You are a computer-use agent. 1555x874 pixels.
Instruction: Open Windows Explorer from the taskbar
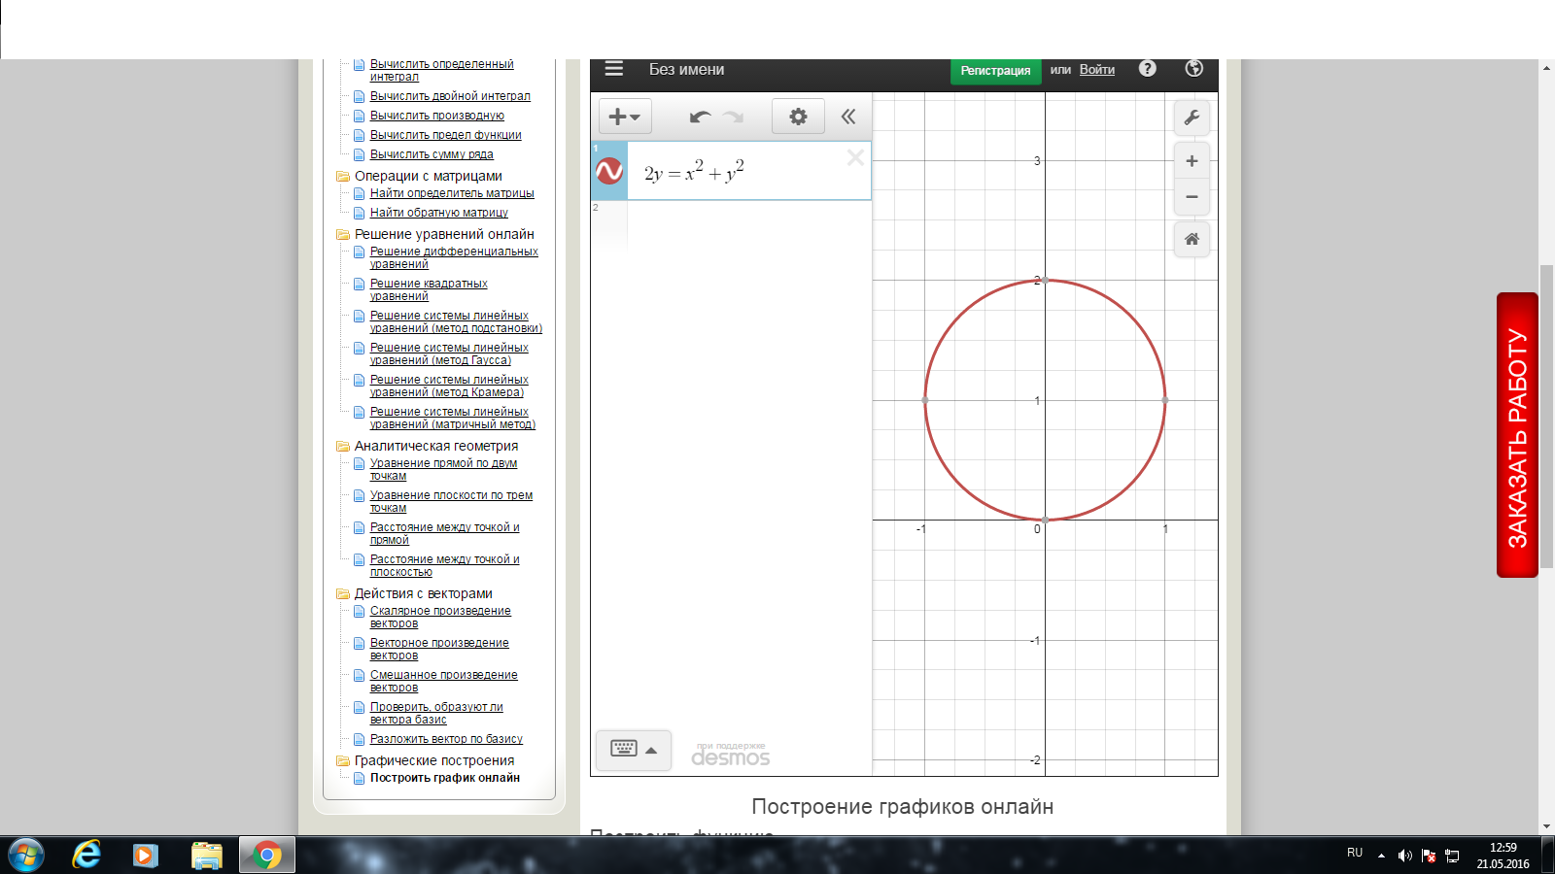point(206,855)
